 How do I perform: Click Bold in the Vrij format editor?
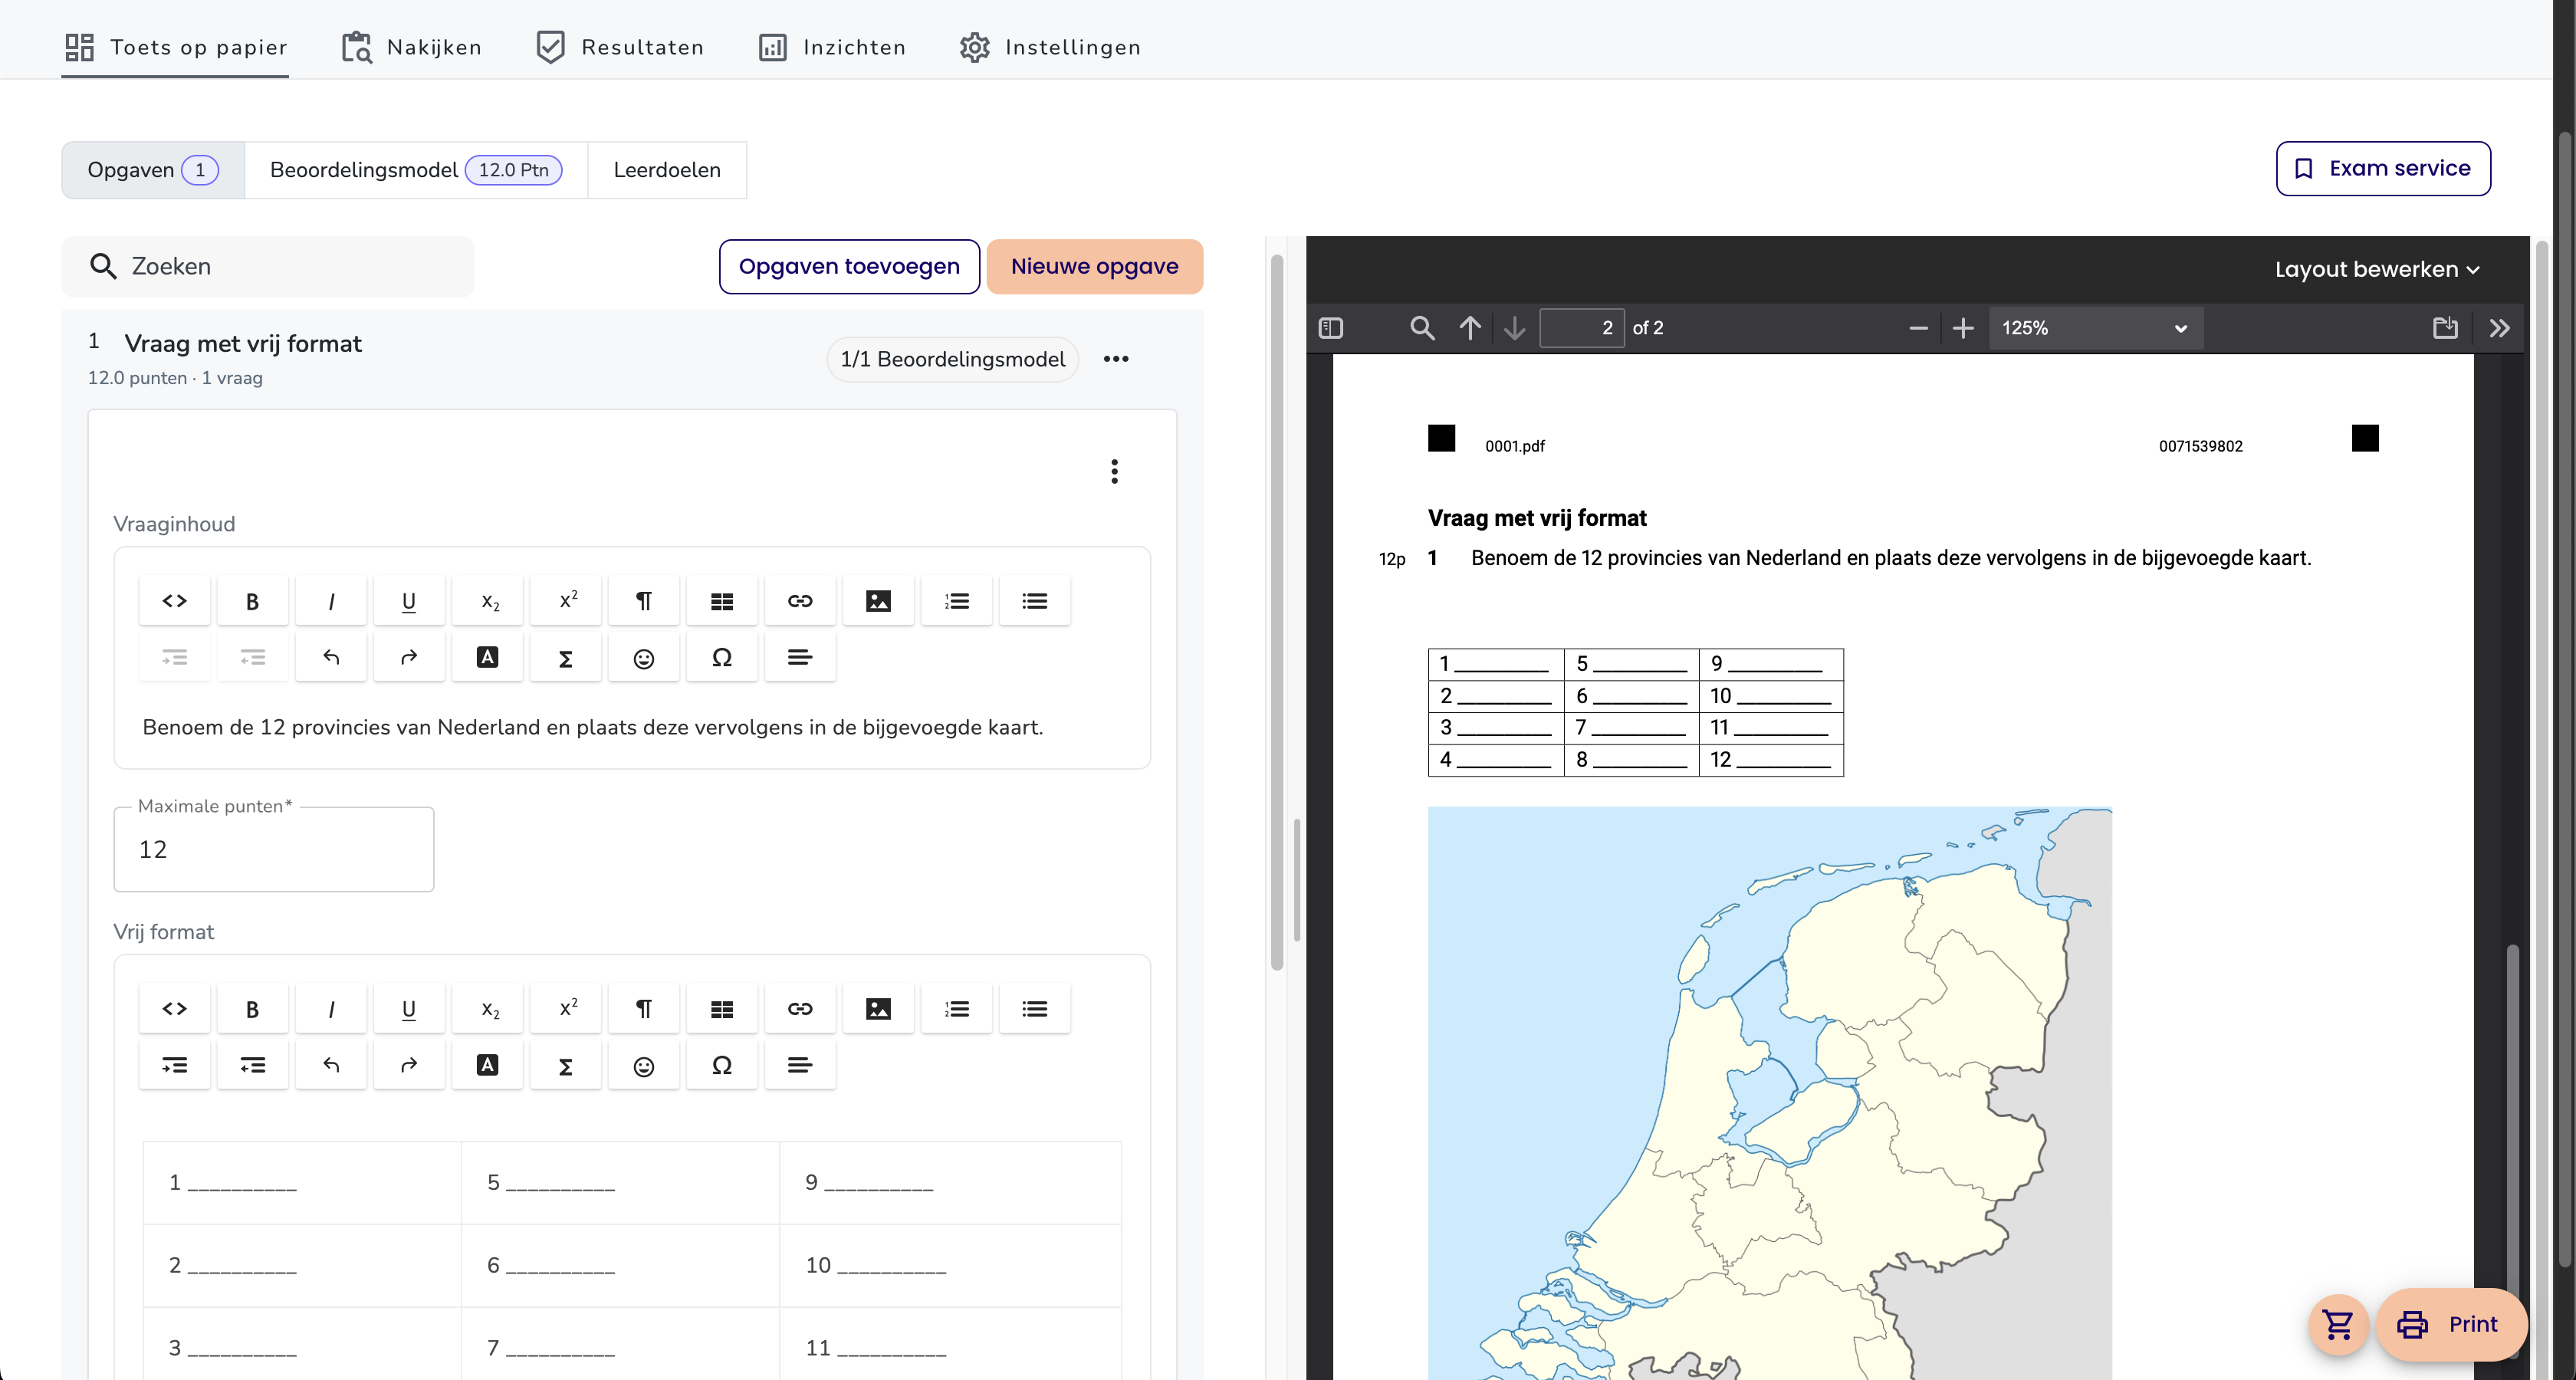coord(252,1009)
